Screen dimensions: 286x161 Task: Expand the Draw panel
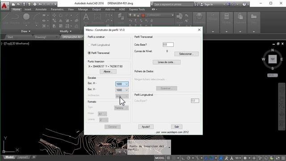pos(25,31)
